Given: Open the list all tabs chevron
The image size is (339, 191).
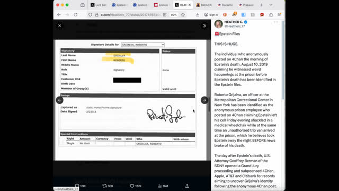Looking at the screenshot, I should coord(271,5).
